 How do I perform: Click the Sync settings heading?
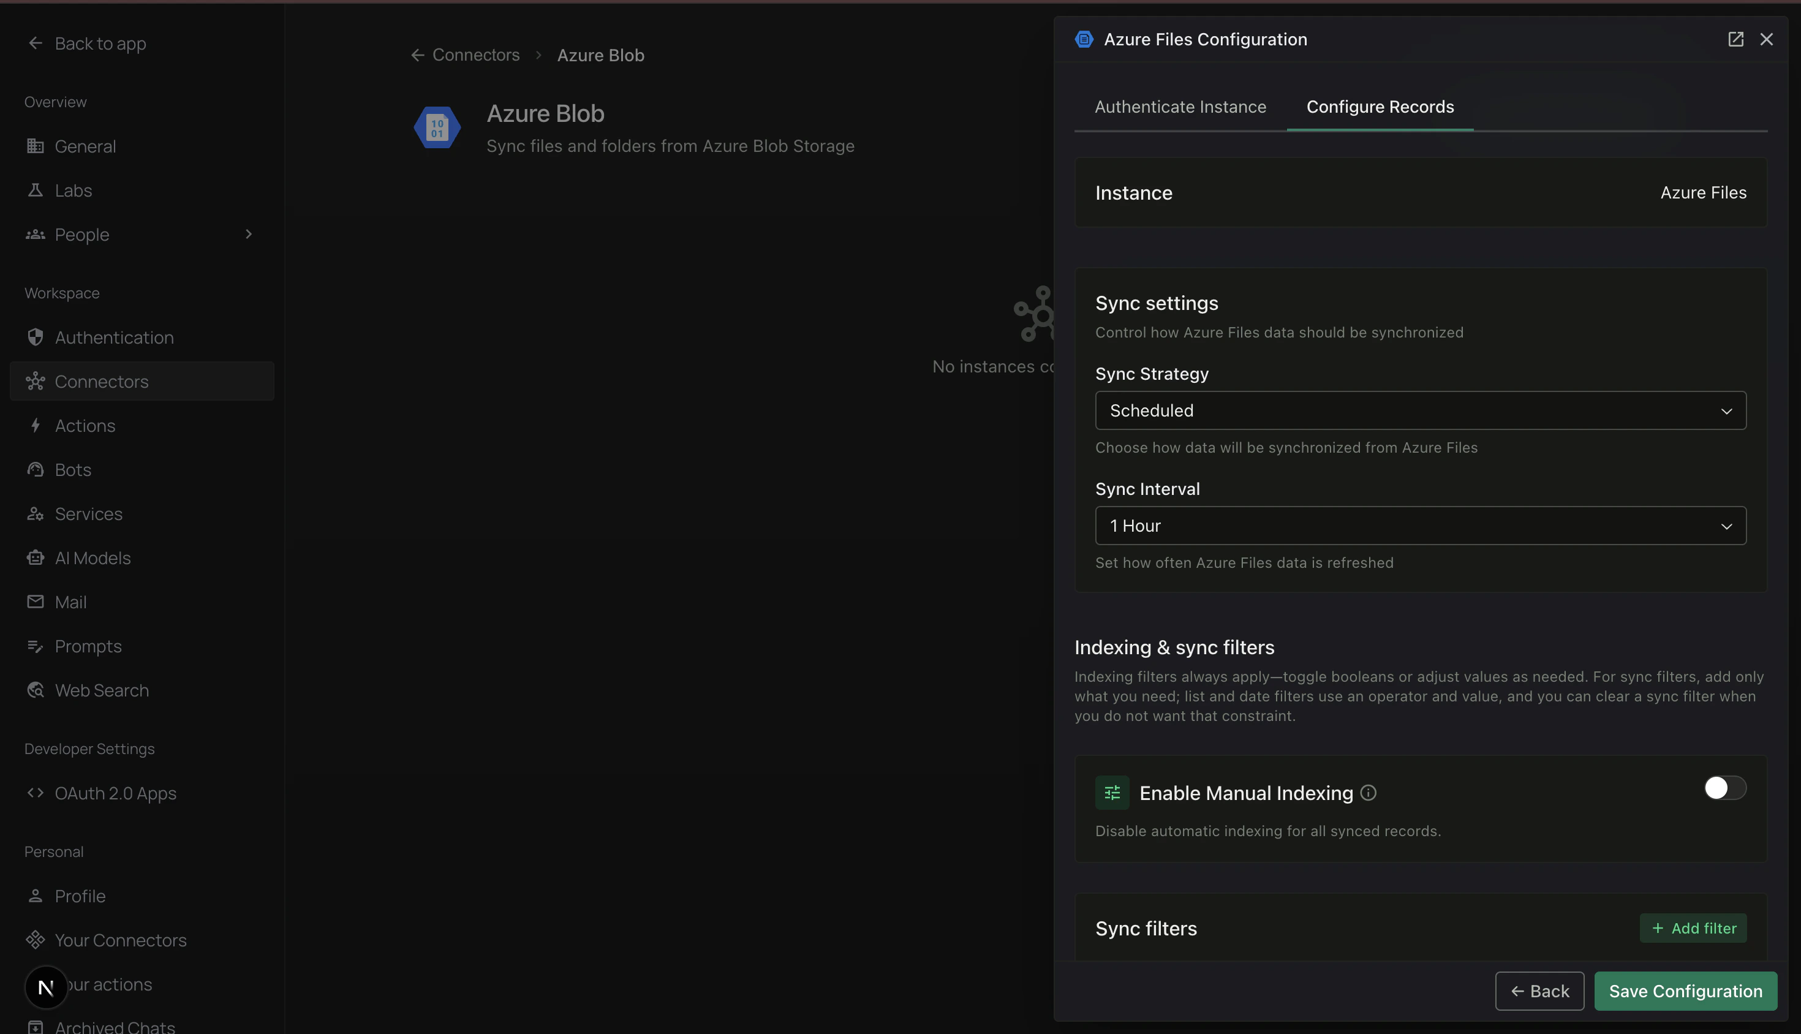pos(1156,303)
